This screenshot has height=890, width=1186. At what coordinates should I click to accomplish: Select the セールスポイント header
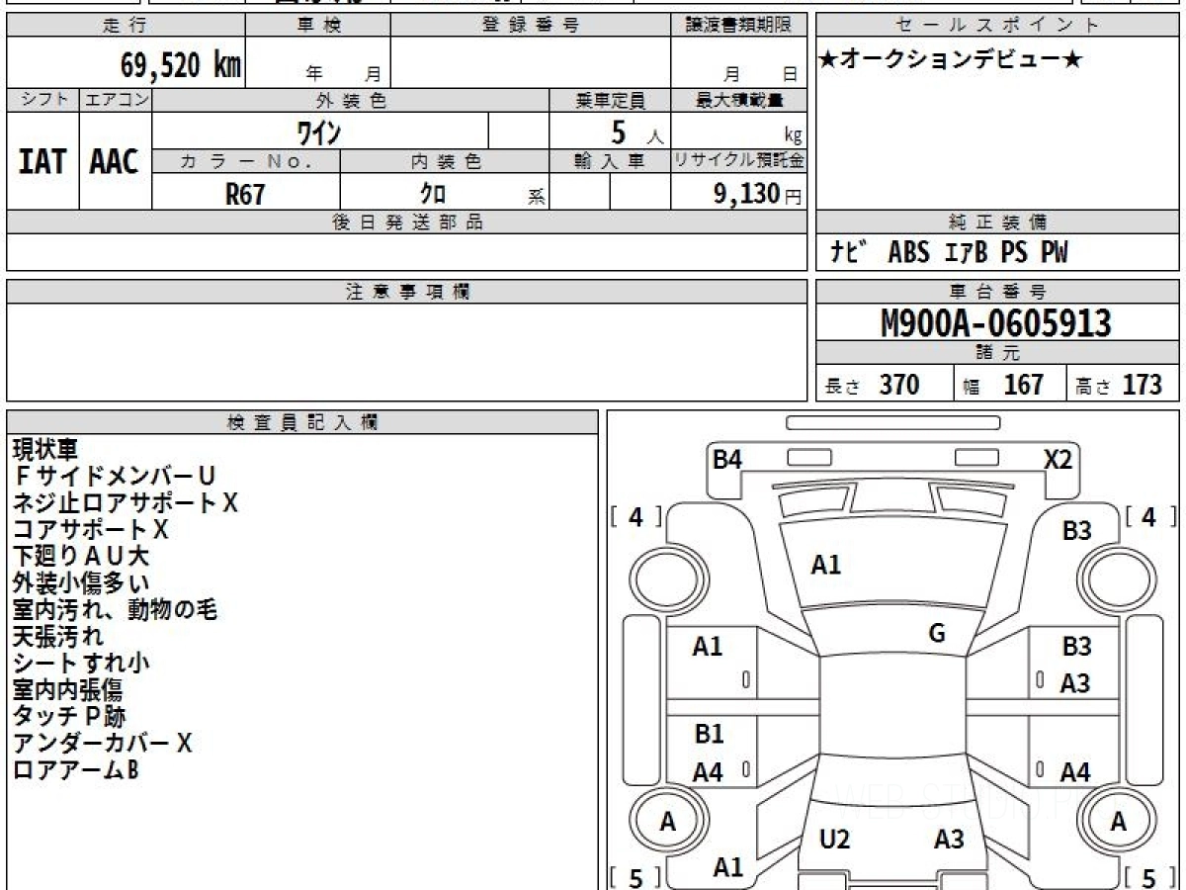pos(998,25)
